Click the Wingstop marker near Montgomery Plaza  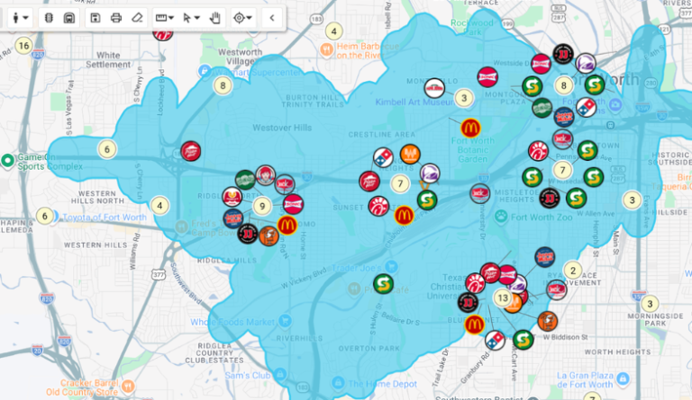(542, 108)
